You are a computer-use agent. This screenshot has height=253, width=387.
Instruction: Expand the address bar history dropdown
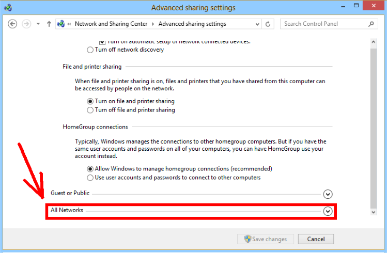coord(257,24)
